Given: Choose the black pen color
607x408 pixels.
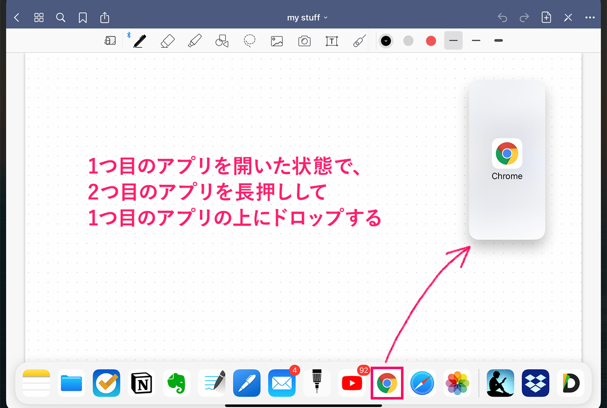Looking at the screenshot, I should point(386,41).
